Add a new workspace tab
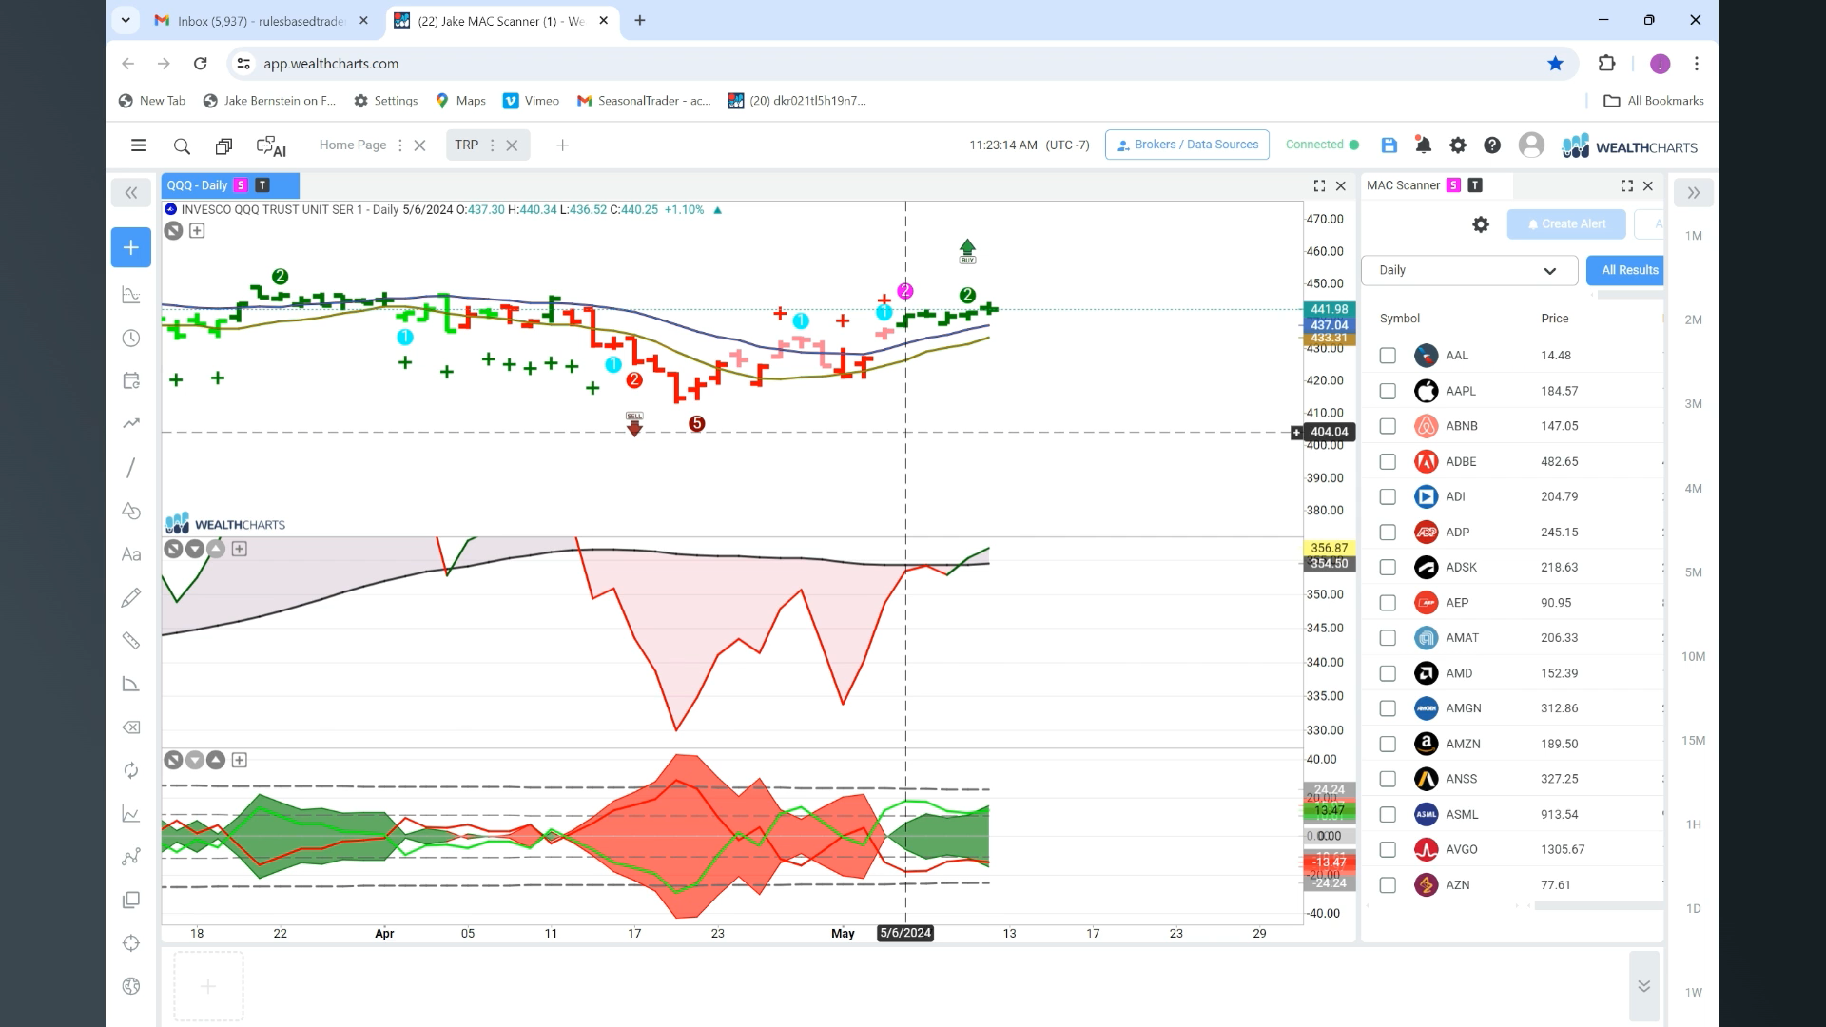 [562, 145]
